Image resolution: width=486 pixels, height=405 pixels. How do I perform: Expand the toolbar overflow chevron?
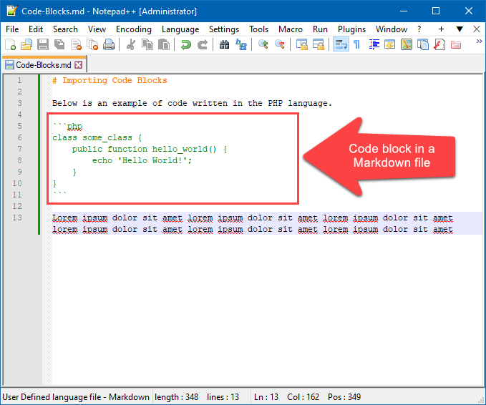tap(479, 42)
